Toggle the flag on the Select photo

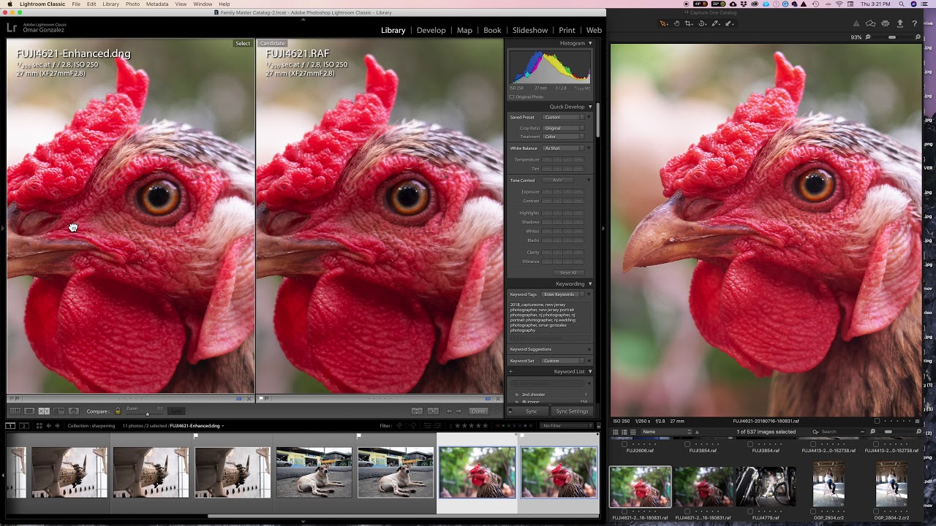[x=11, y=399]
